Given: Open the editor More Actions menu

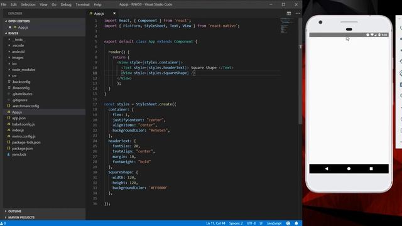Looking at the screenshot, I should tap(297, 13).
